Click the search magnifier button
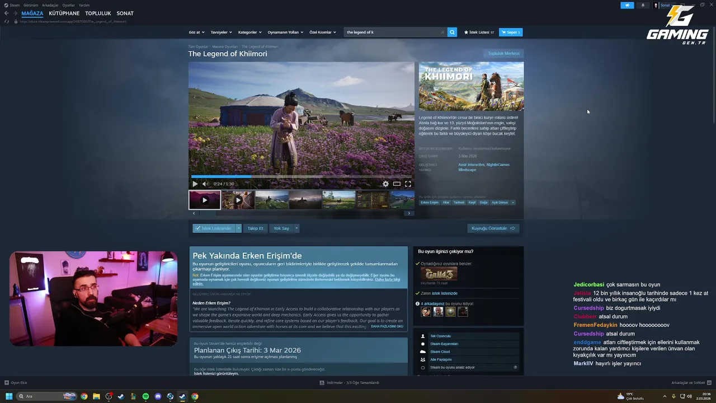Image resolution: width=716 pixels, height=403 pixels. 452,32
